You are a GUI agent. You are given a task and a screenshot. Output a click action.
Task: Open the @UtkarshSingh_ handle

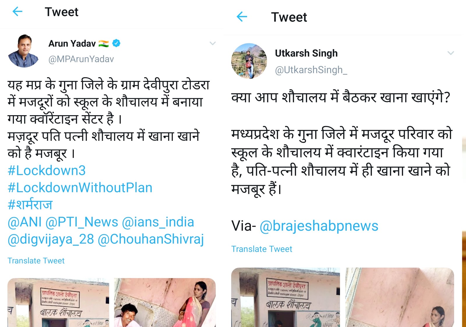(x=311, y=70)
